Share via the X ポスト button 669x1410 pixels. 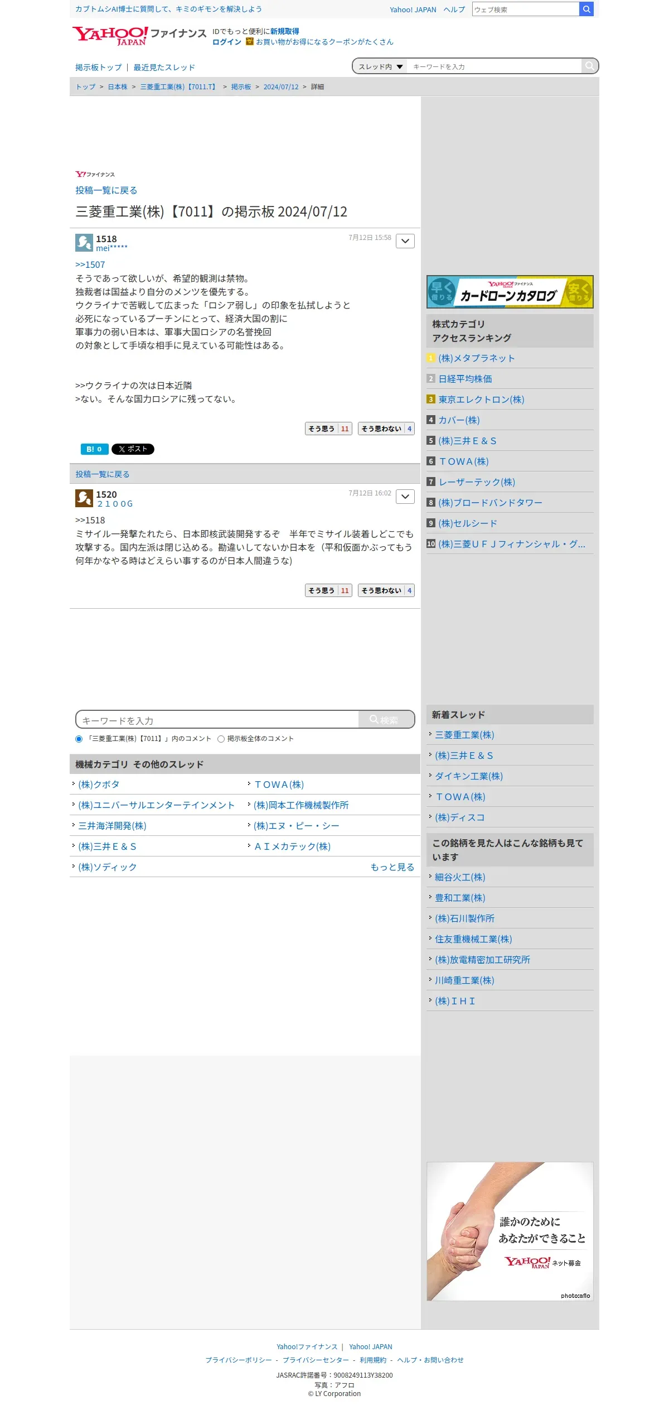(x=133, y=449)
